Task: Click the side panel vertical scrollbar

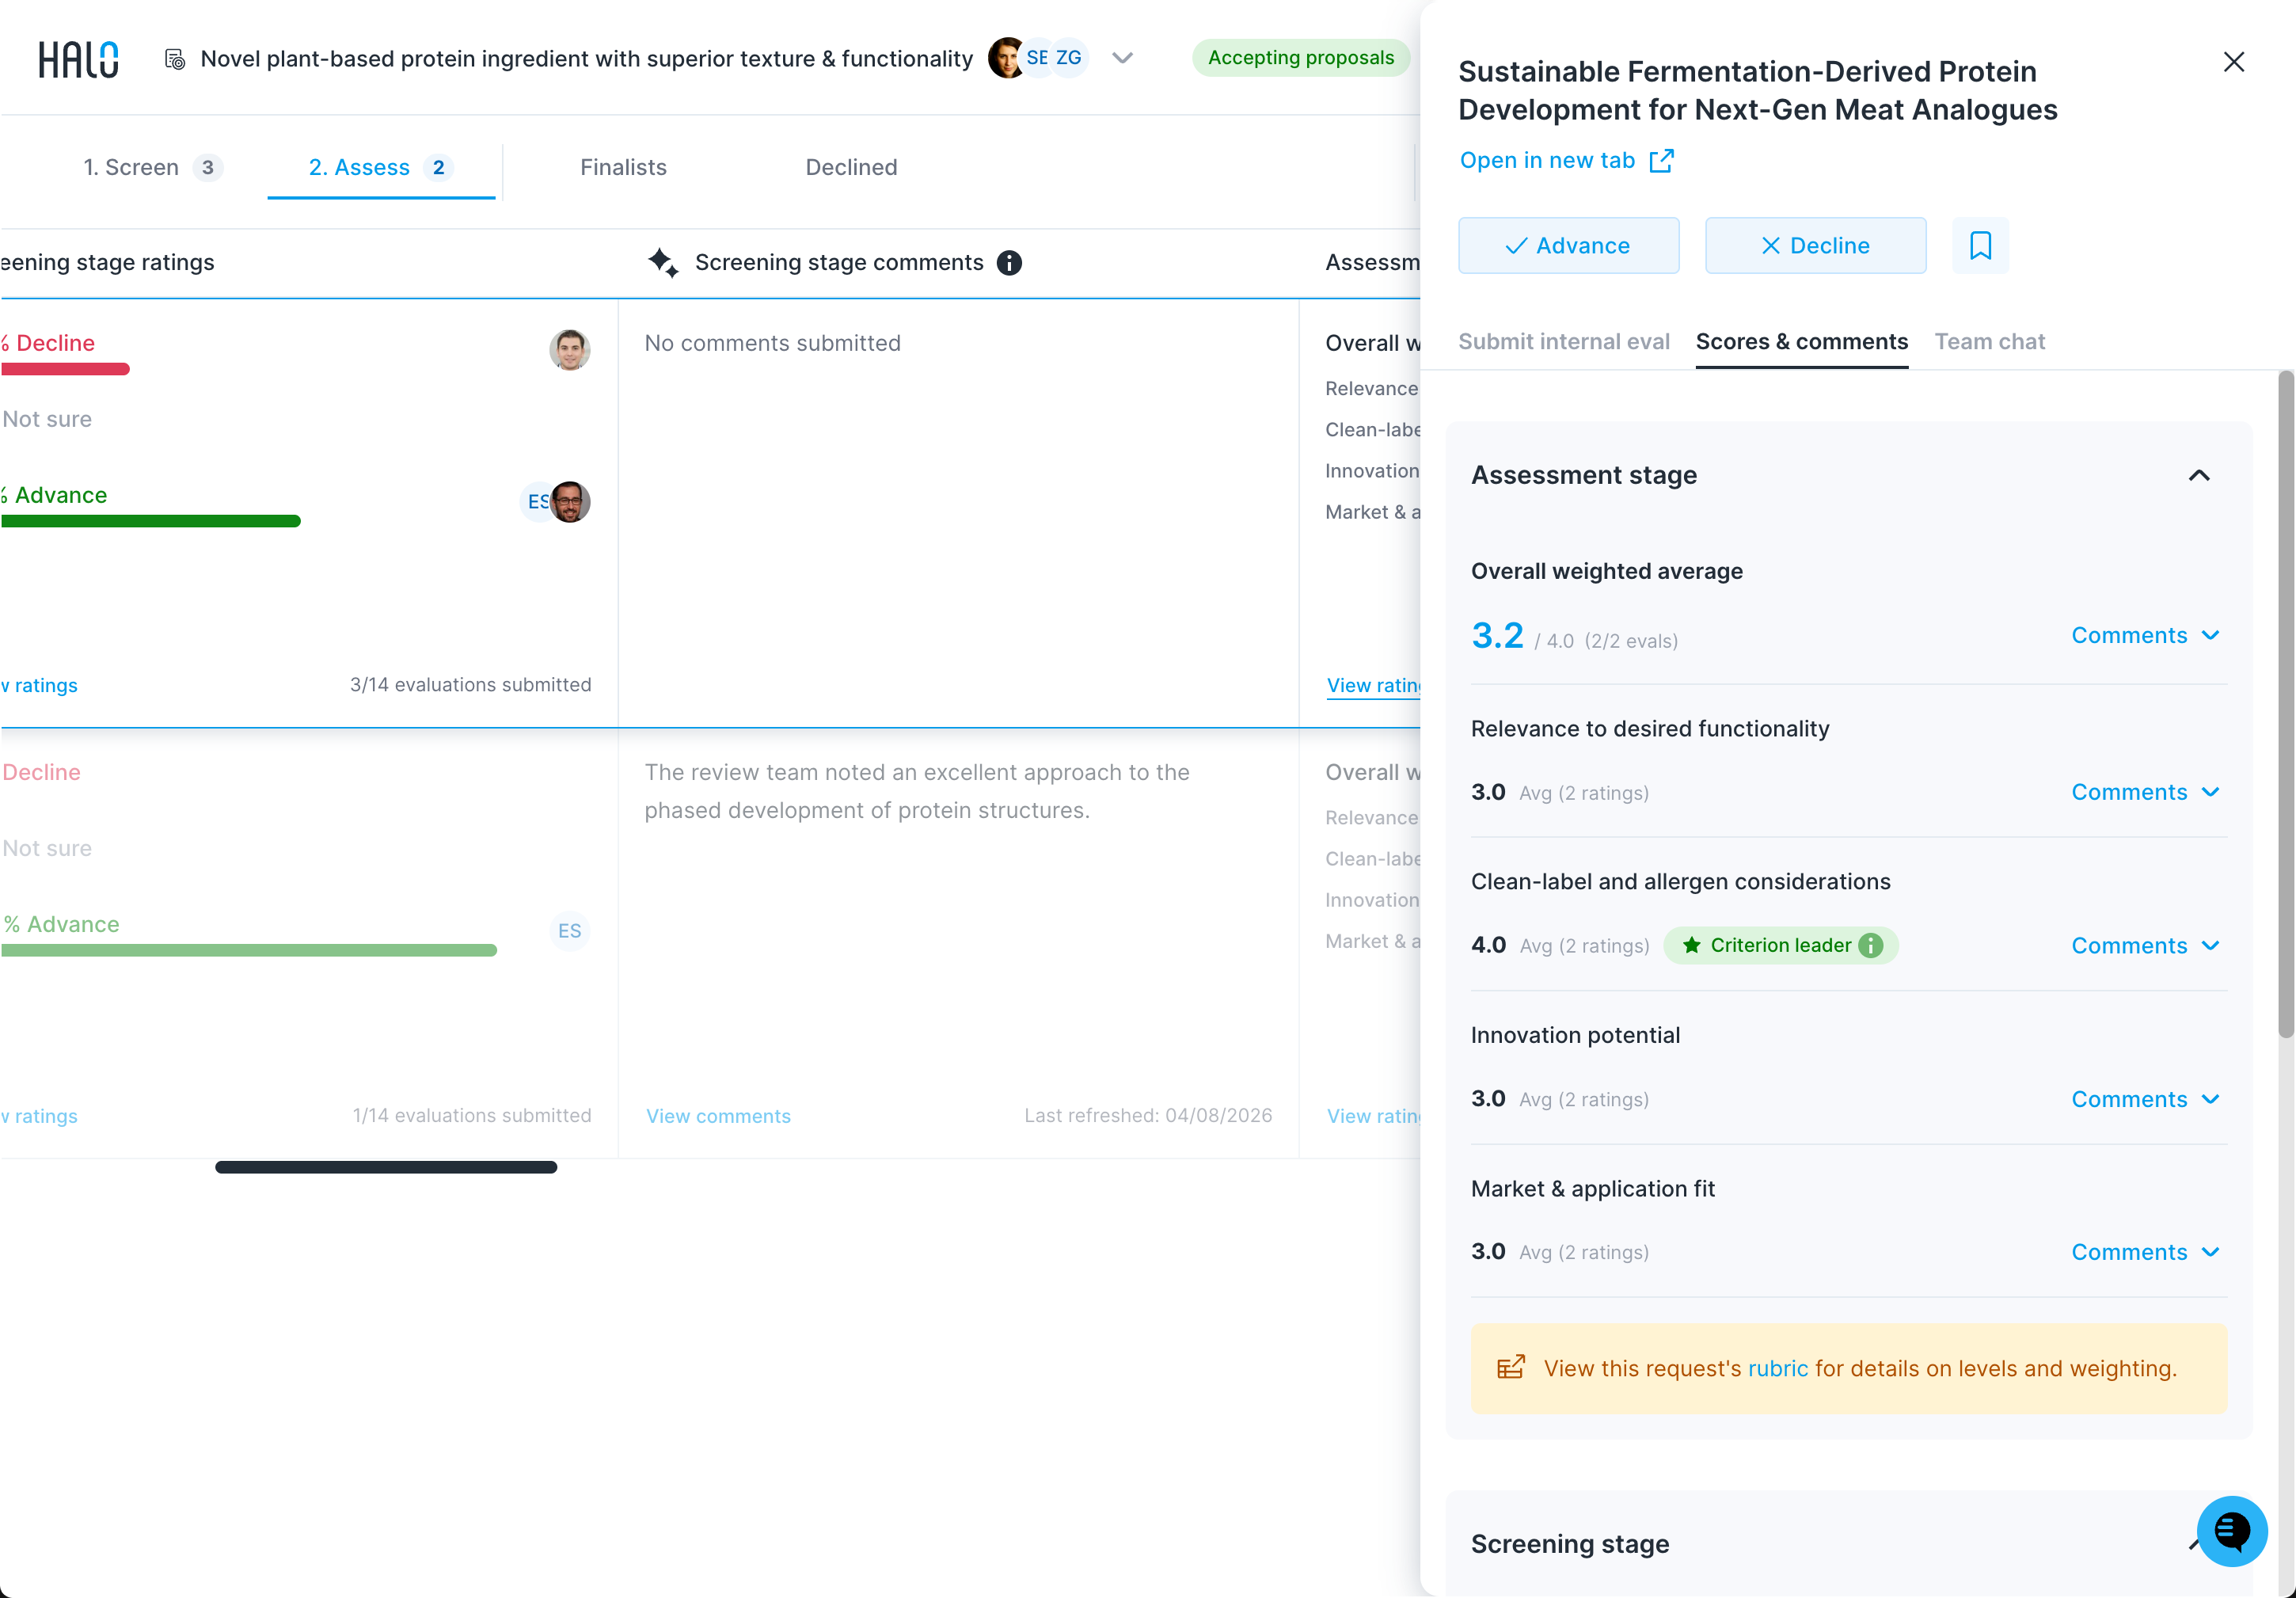Action: 2286,704
